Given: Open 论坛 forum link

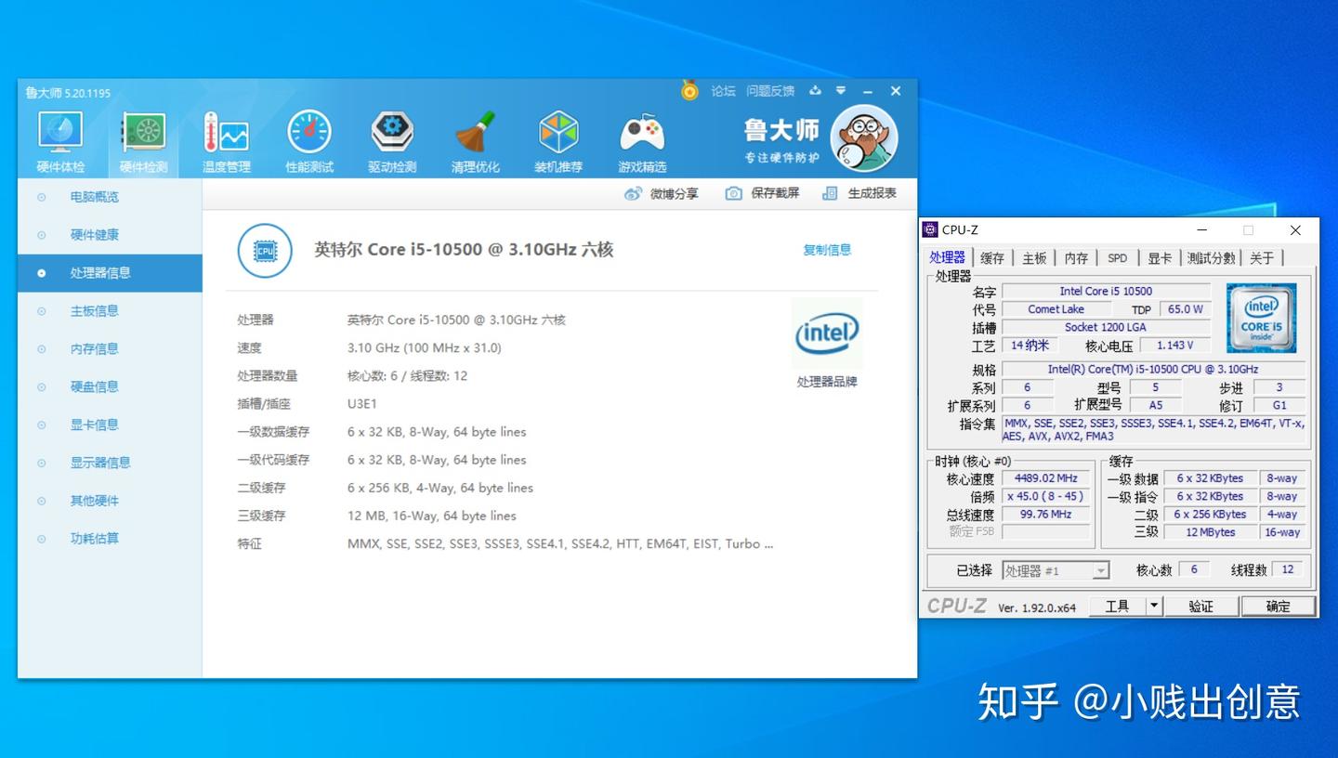Looking at the screenshot, I should 723,91.
